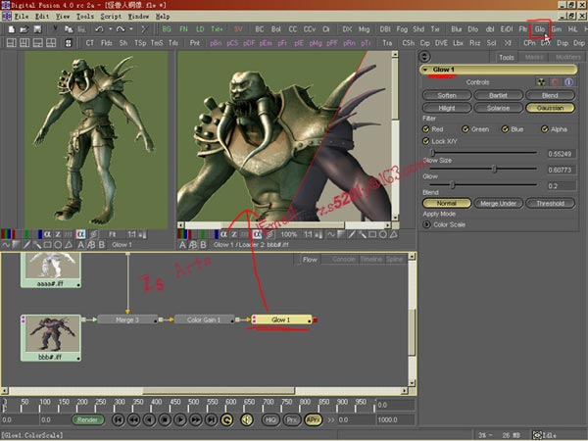Click the Blend slider handle
Image resolution: width=588 pixels, height=441 pixels.
pos(452,185)
